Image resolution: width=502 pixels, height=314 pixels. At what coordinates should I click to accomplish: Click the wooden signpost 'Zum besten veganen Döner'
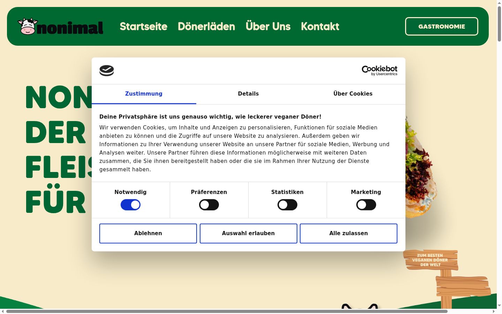point(431,260)
